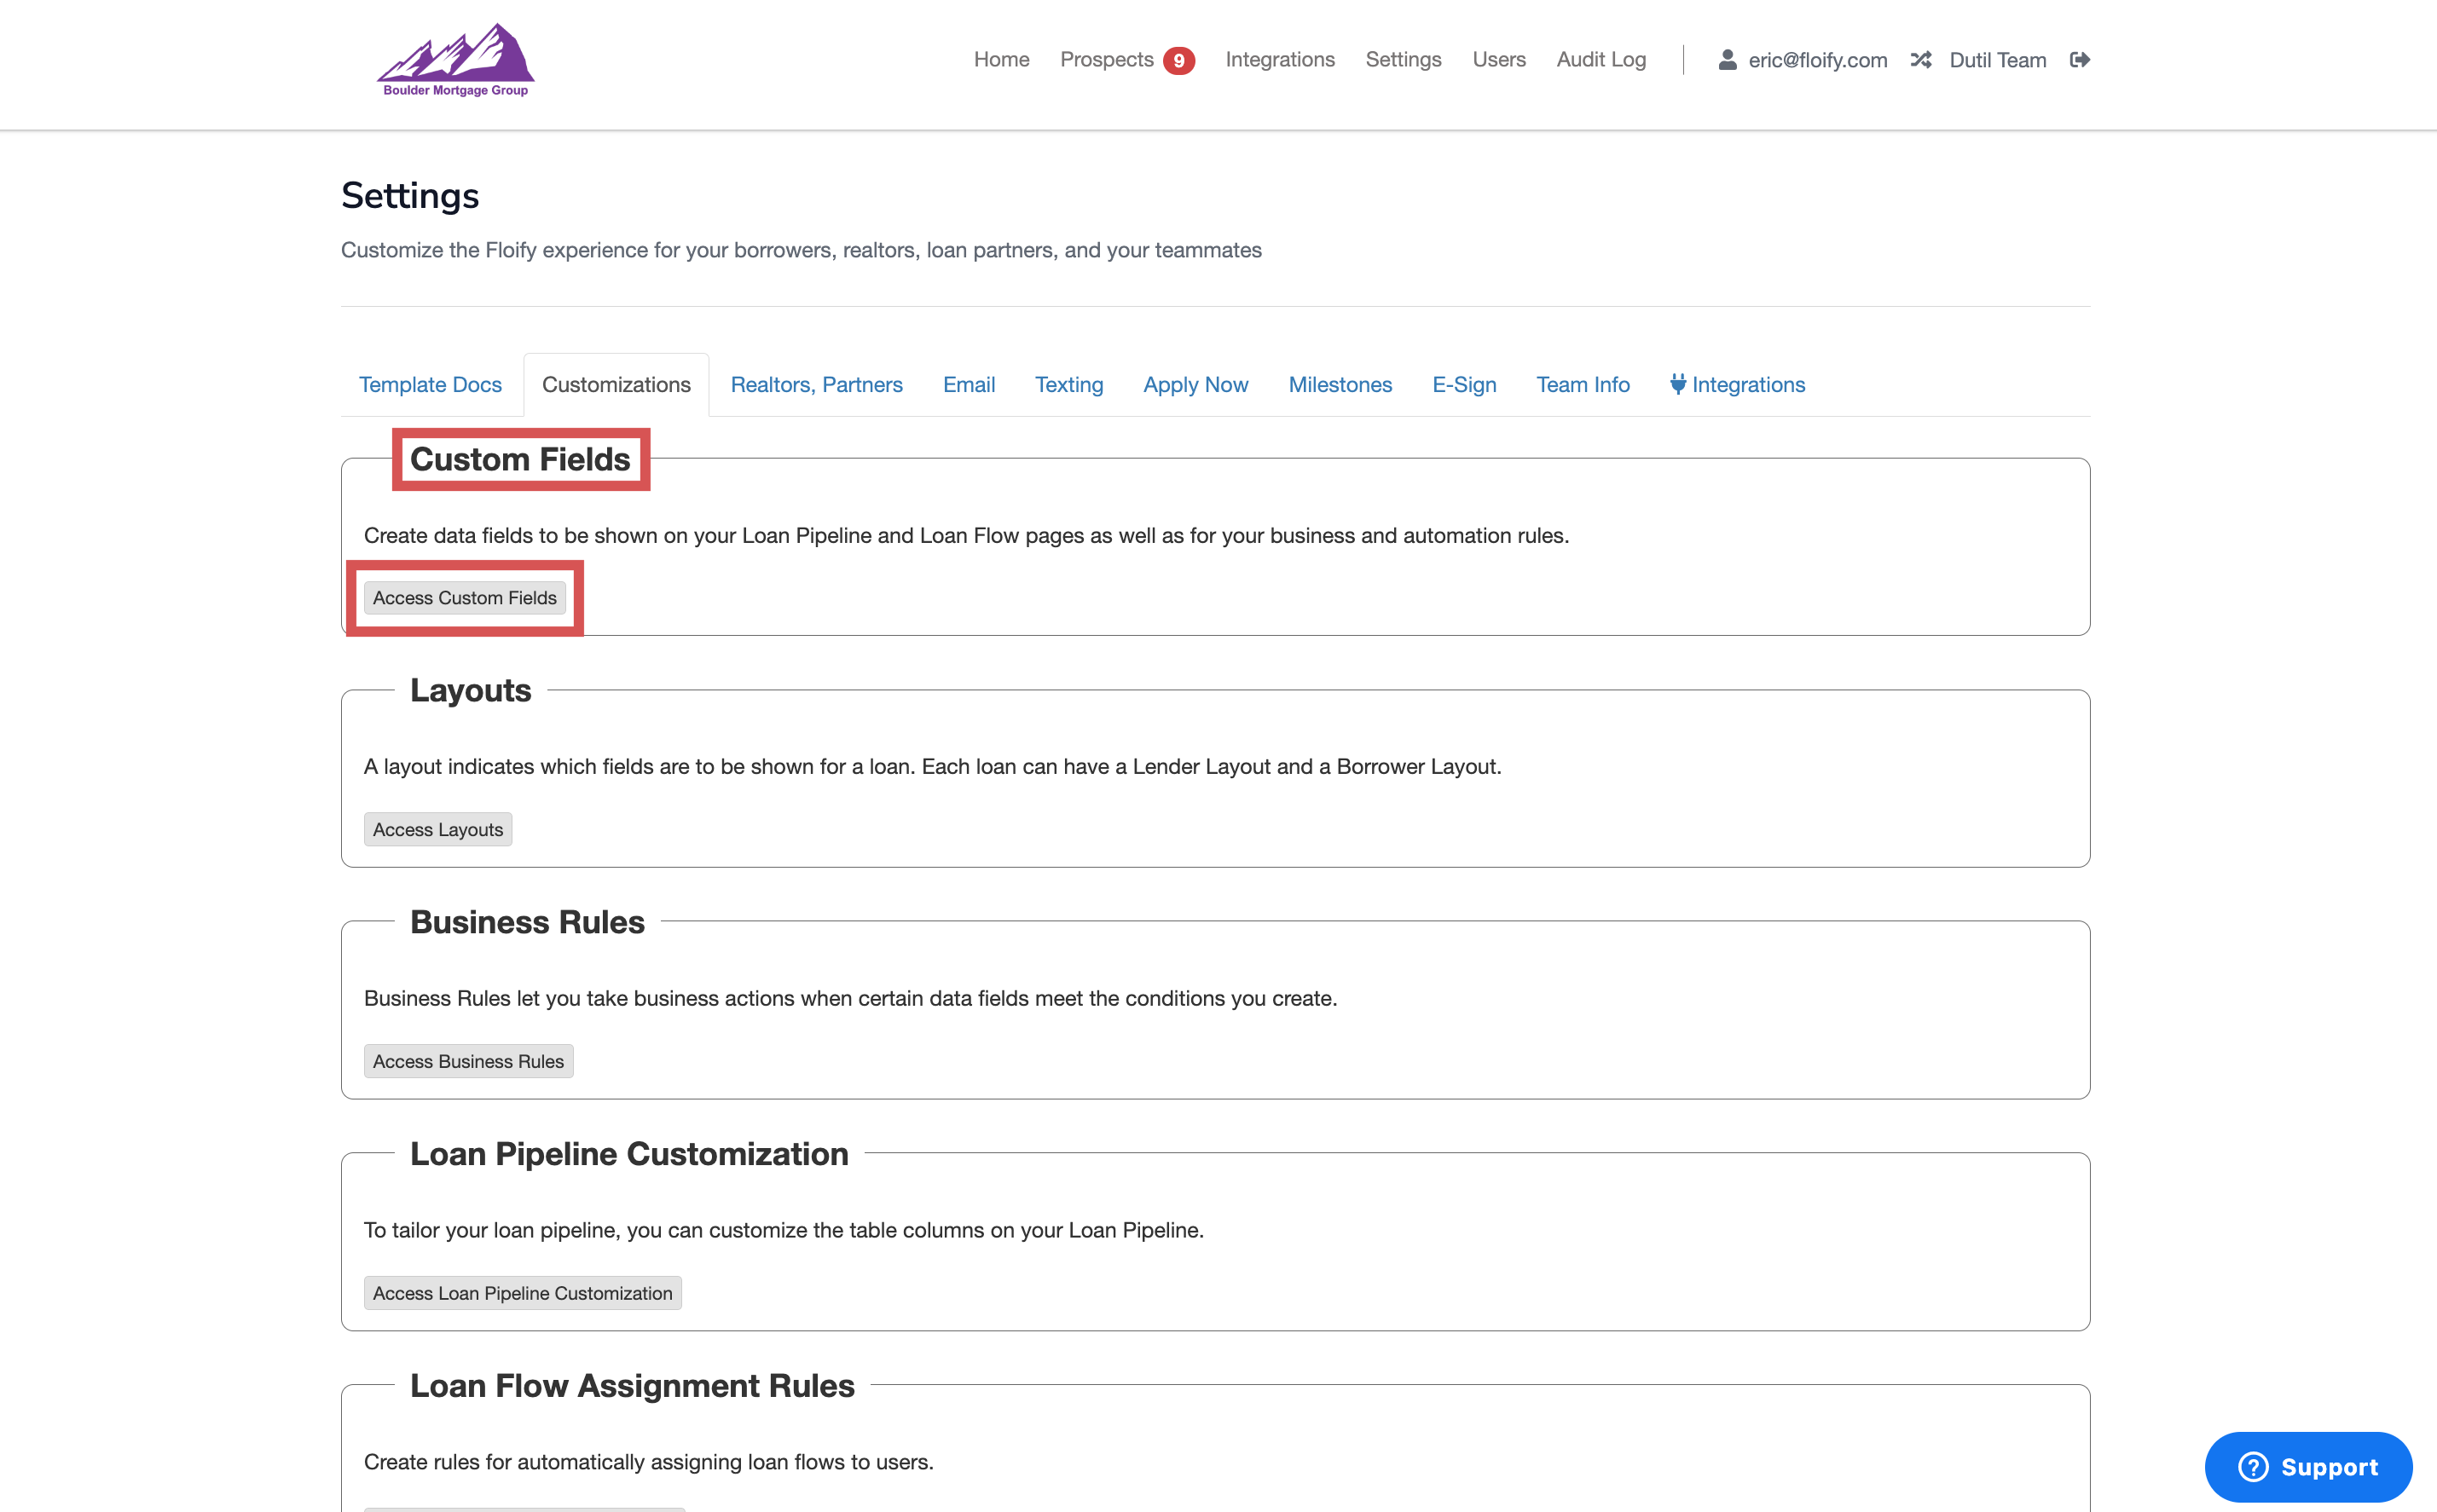Switch to Texting tab
The width and height of the screenshot is (2437, 1512).
click(1068, 384)
